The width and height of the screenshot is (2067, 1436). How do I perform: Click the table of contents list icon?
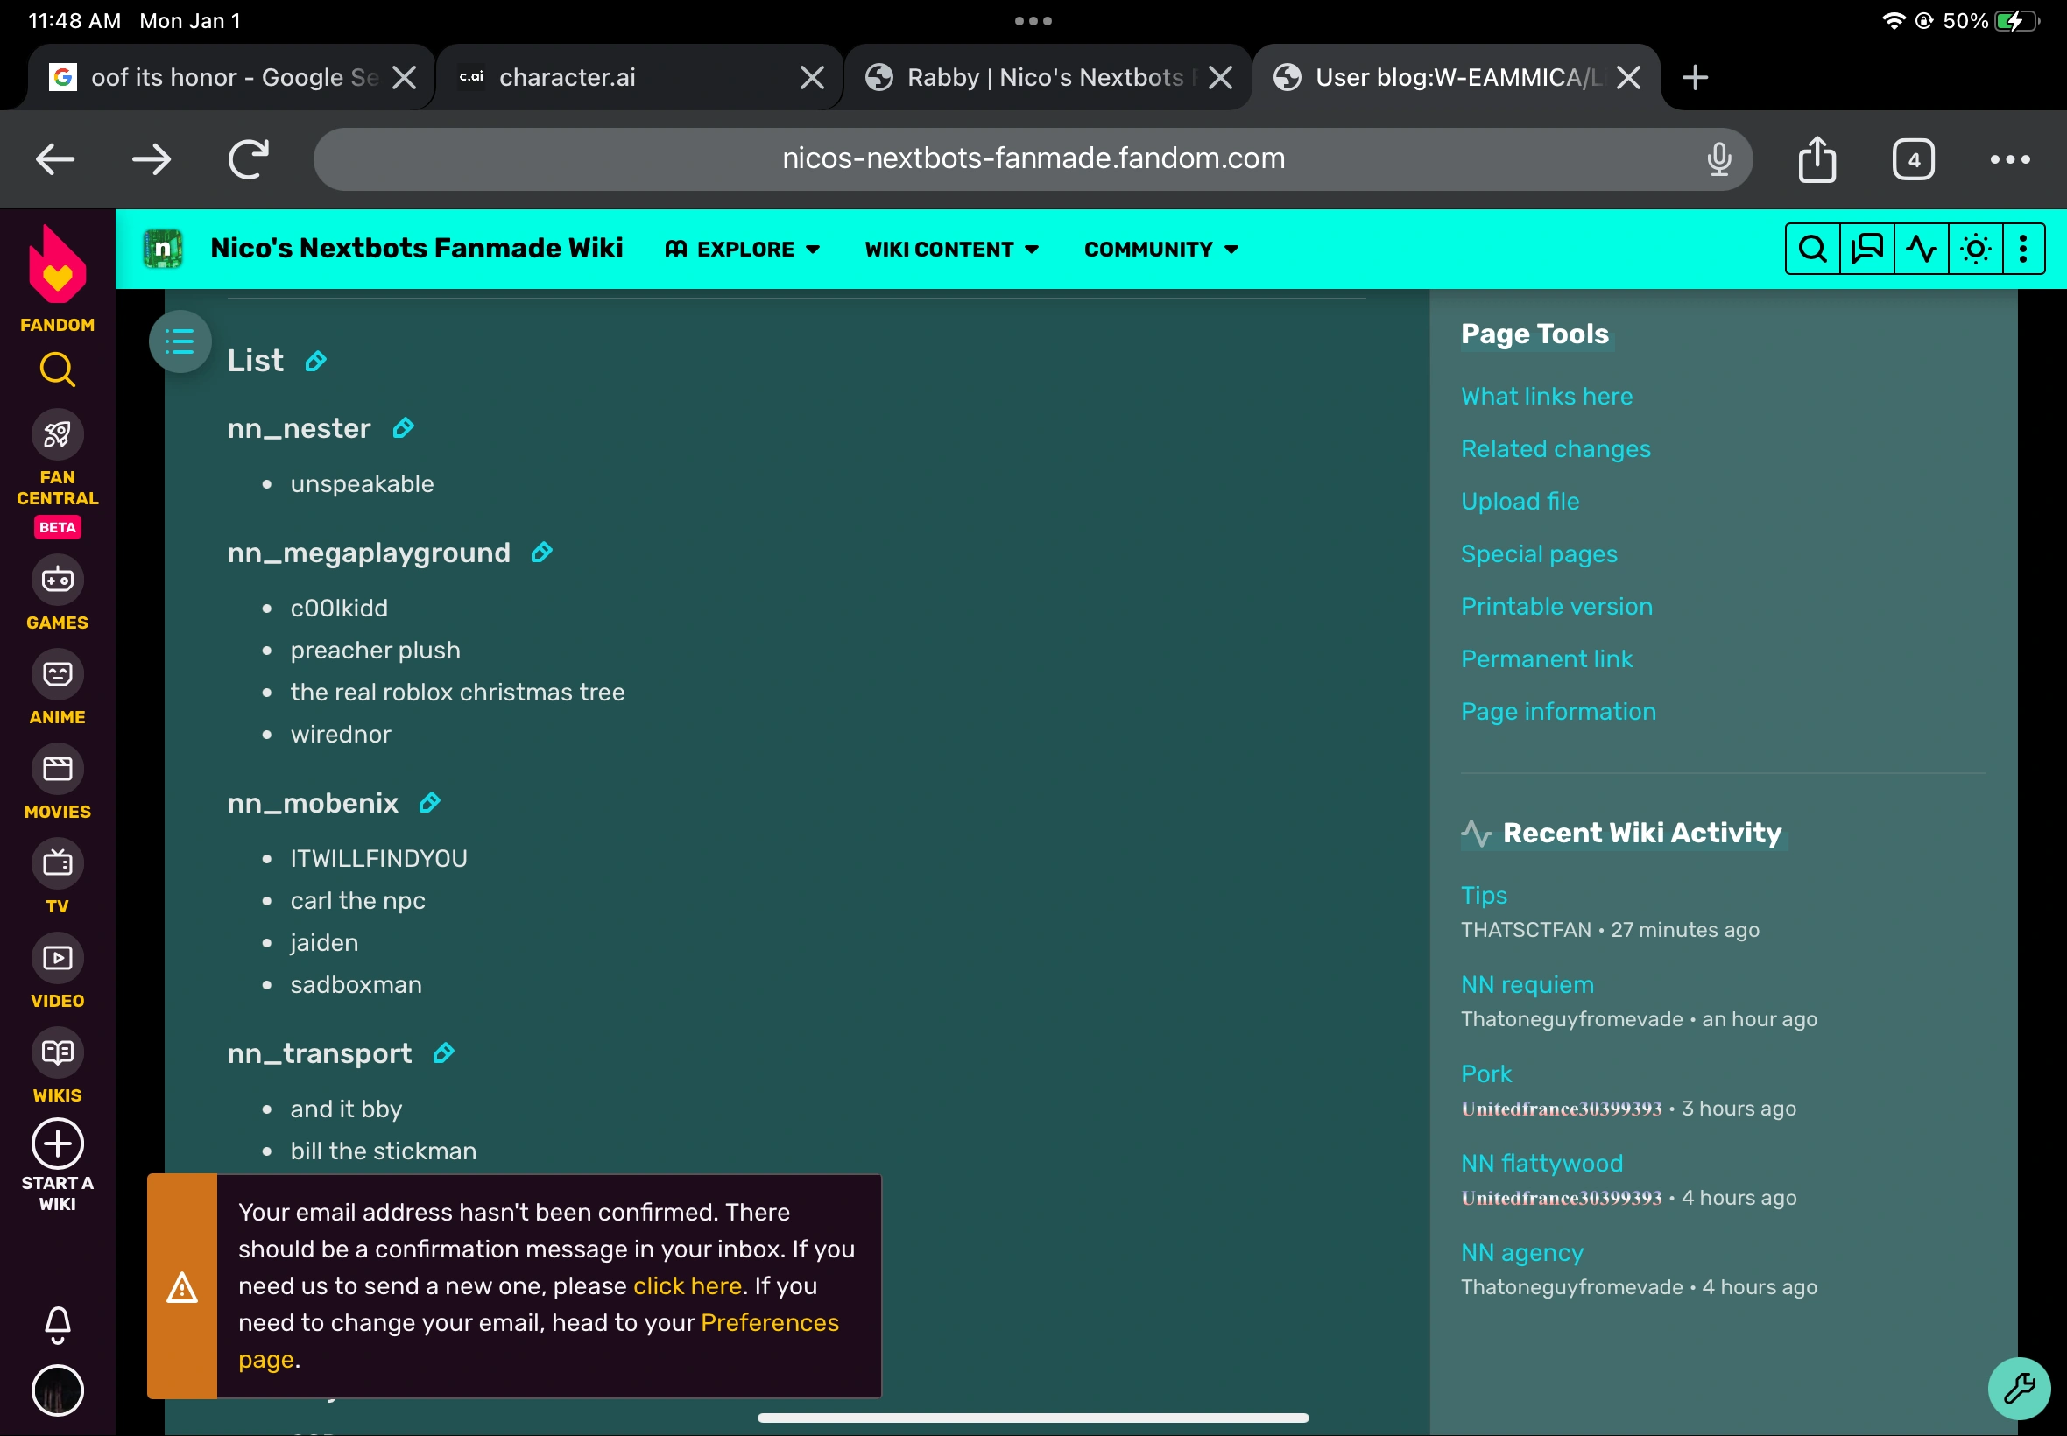coord(180,341)
